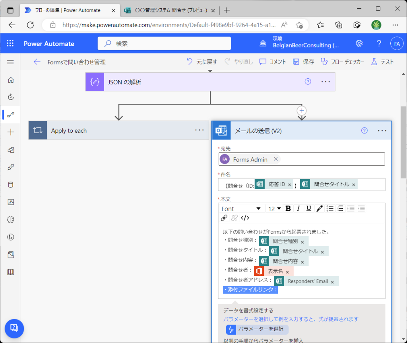Screen dimensions: 407x343
Task: Open the chatbot assistant button
Action: point(14,328)
